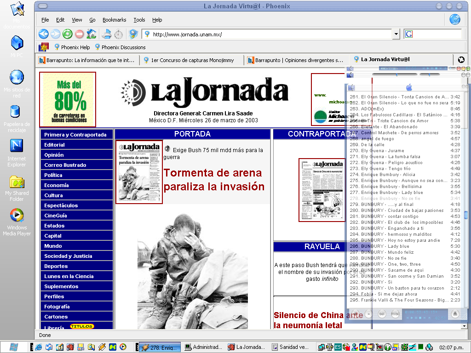
Task: Click the Internet Explorer quick launch icon on the taskbar
Action: click(39, 347)
